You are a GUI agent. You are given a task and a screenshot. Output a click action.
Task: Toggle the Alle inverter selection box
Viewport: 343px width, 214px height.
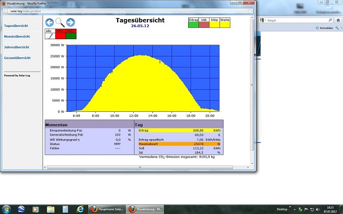point(49,36)
